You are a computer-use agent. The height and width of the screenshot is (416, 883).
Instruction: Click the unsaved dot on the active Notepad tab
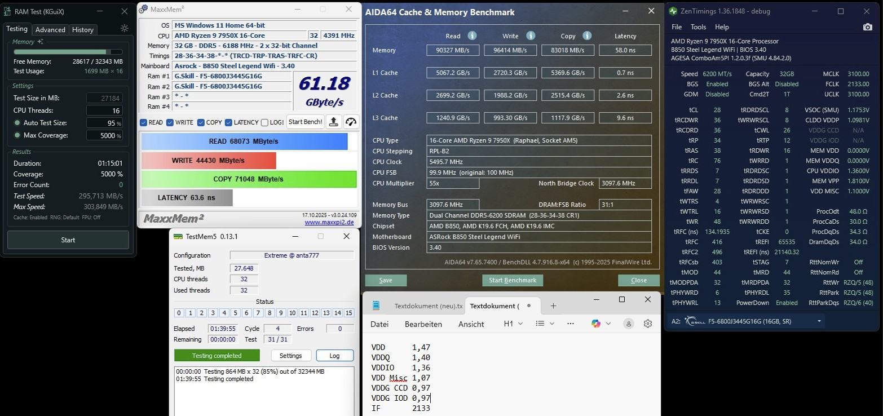tap(529, 306)
